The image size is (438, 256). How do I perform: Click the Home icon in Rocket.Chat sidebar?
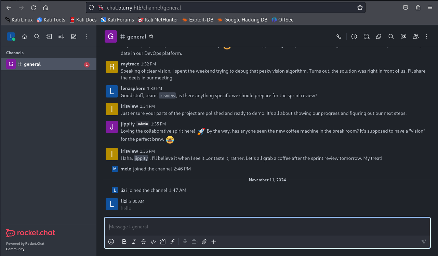[x=25, y=36]
